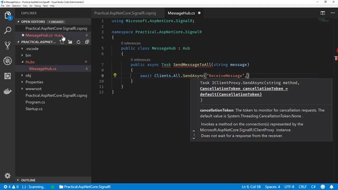Click the Collapse All folders icon
The width and height of the screenshot is (338, 190).
click(x=87, y=42)
